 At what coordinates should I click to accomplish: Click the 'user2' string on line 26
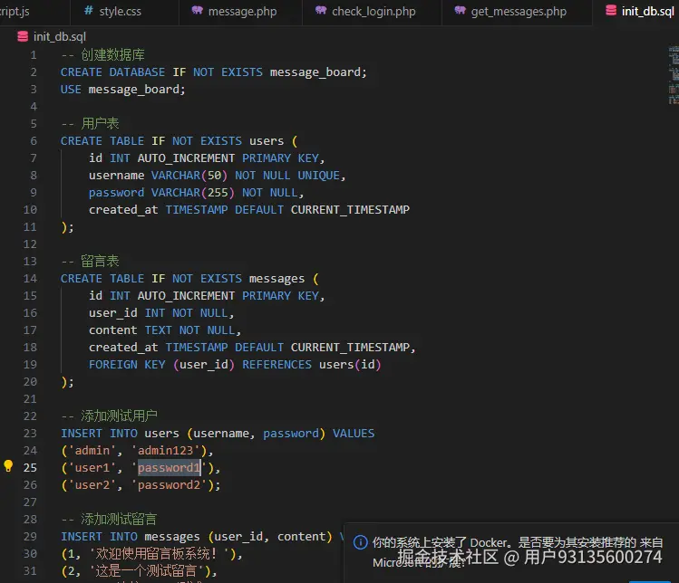(x=92, y=485)
